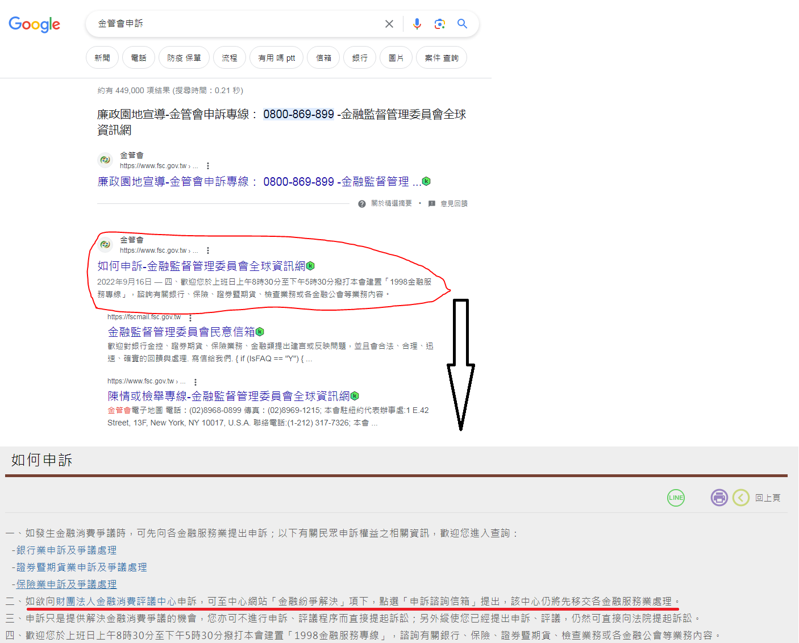Select the 圖片 filter chip
Viewport: 799px width, 643px height.
[396, 58]
